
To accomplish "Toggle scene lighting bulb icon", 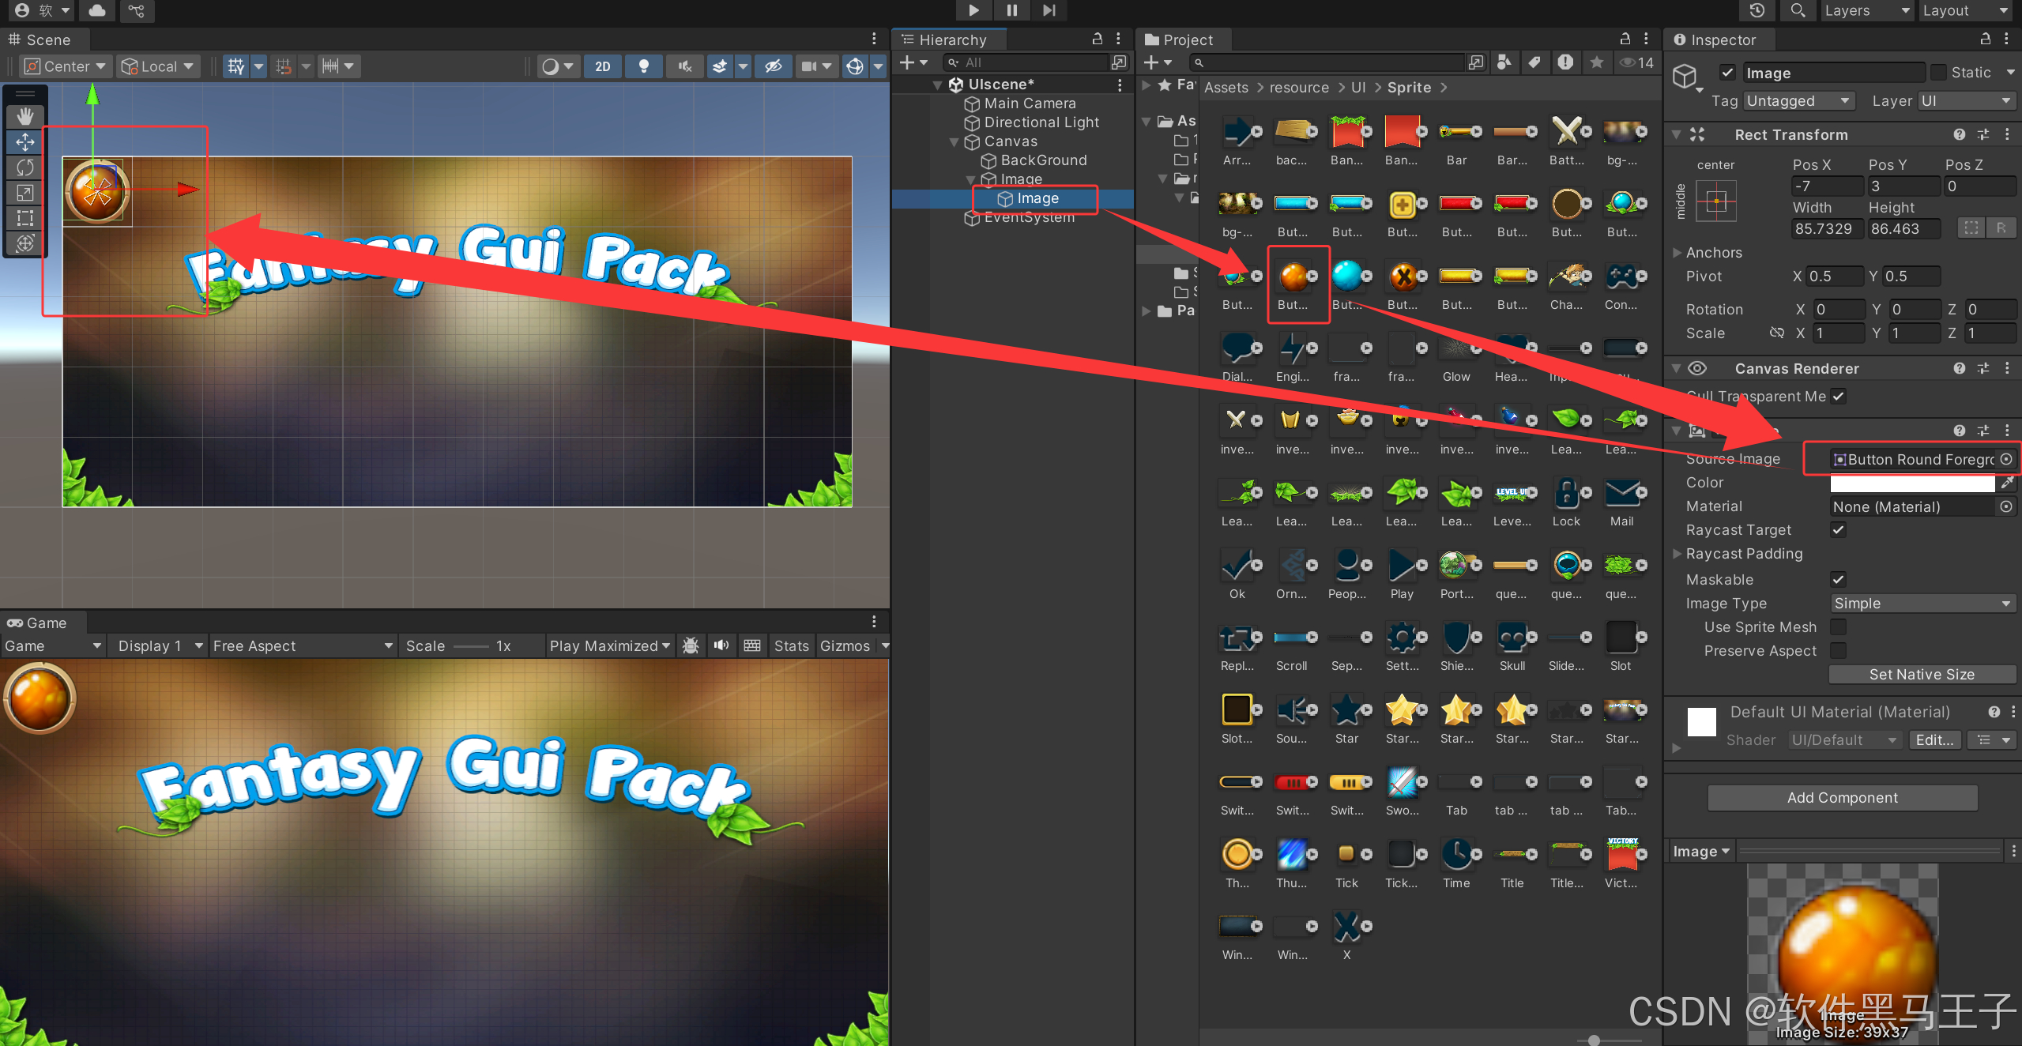I will [x=644, y=66].
